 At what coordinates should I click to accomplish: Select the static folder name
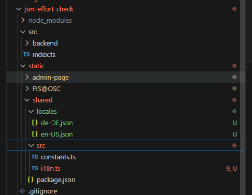point(36,66)
